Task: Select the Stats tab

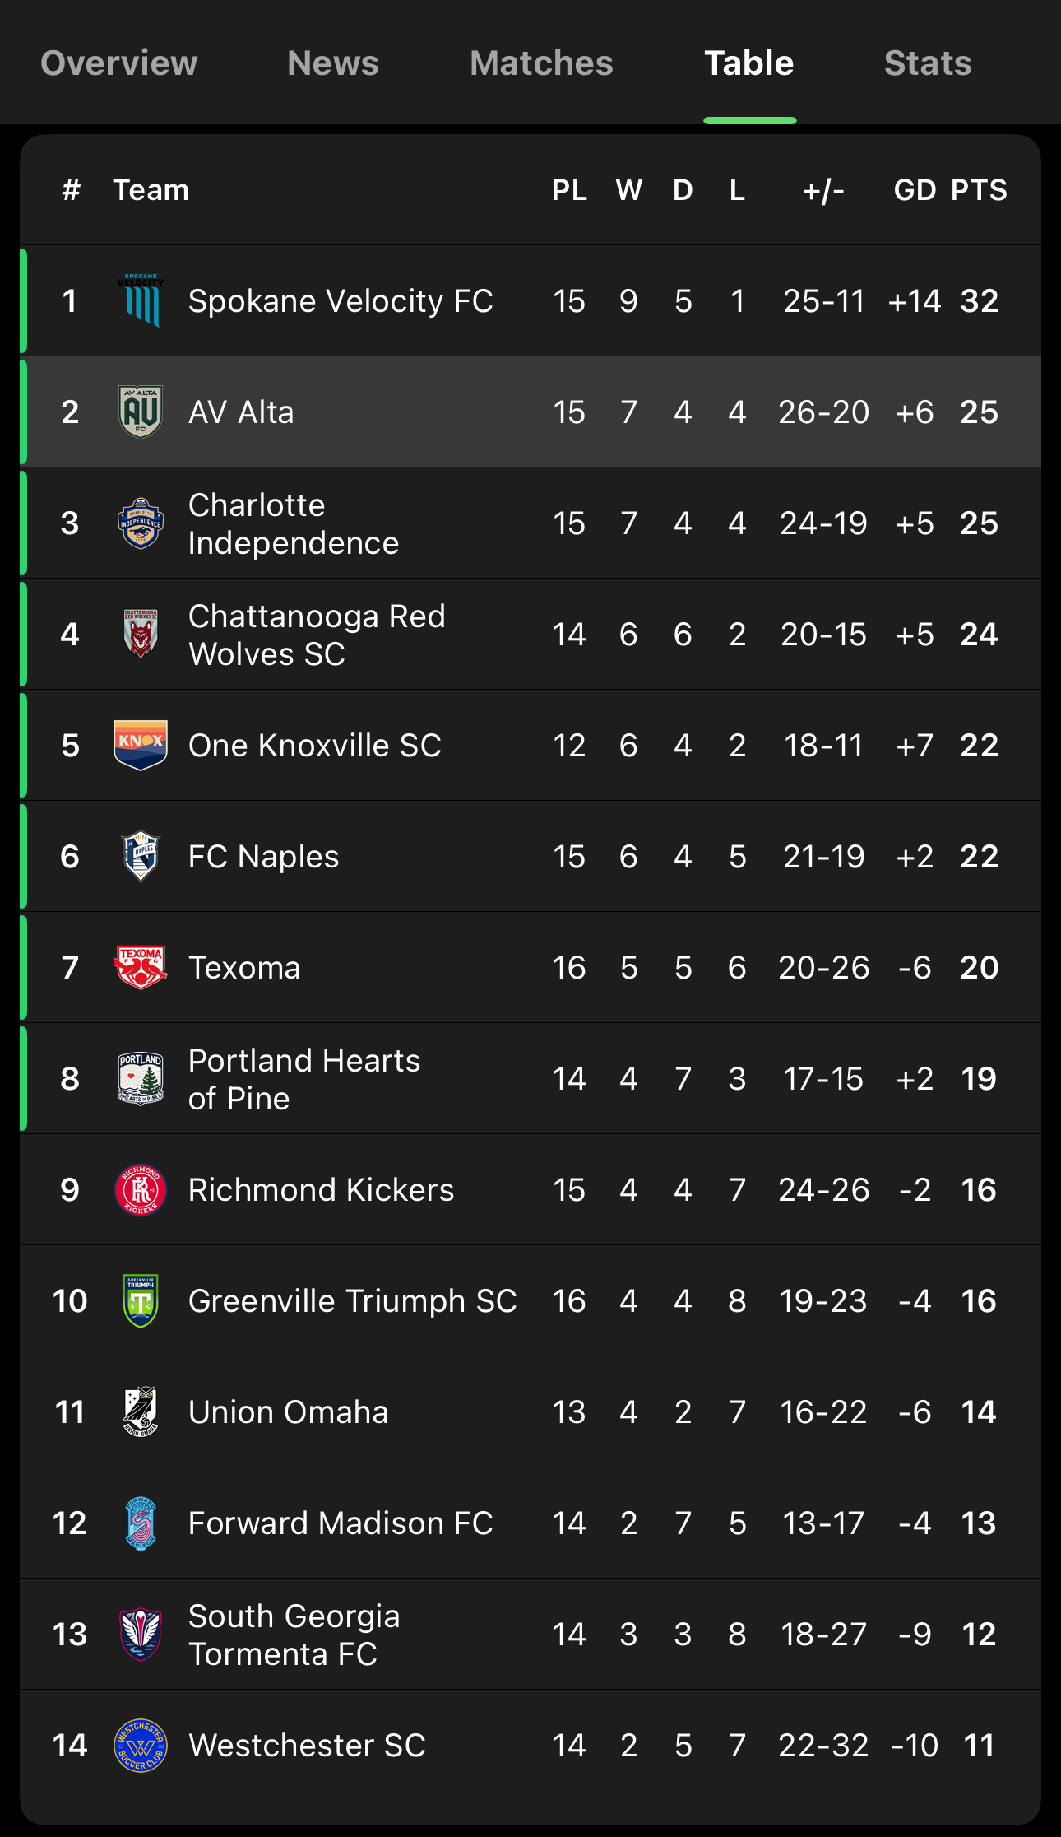Action: (928, 63)
